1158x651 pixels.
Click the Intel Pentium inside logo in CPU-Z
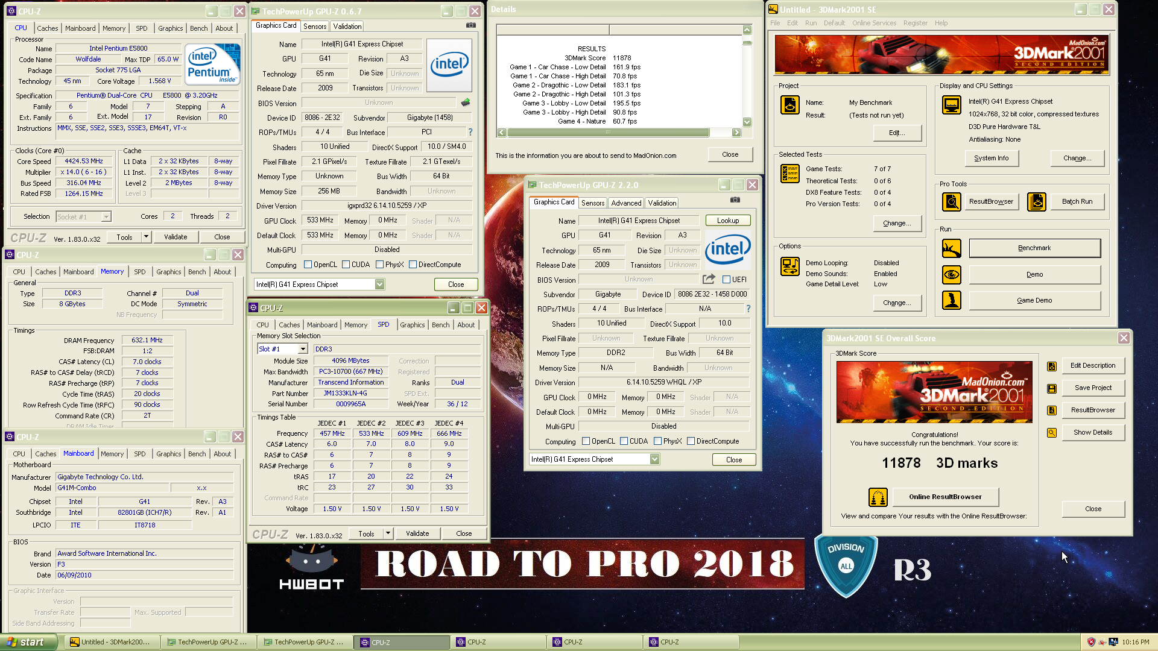212,63
